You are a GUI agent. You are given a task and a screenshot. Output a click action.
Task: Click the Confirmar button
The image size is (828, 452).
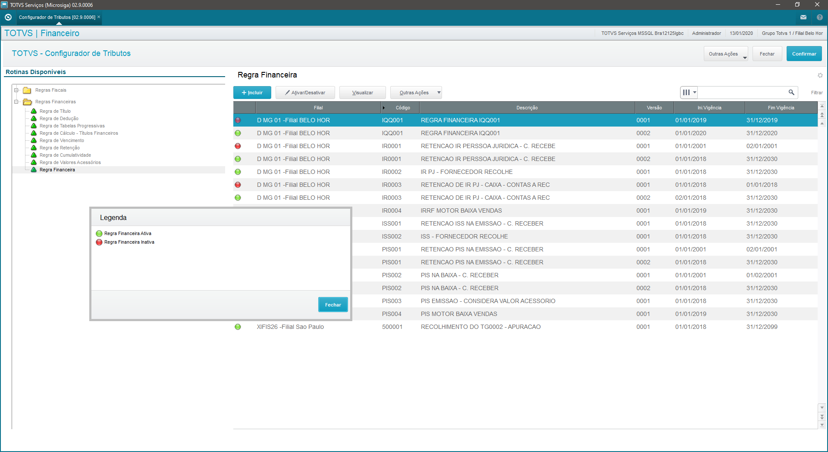pyautogui.click(x=804, y=54)
